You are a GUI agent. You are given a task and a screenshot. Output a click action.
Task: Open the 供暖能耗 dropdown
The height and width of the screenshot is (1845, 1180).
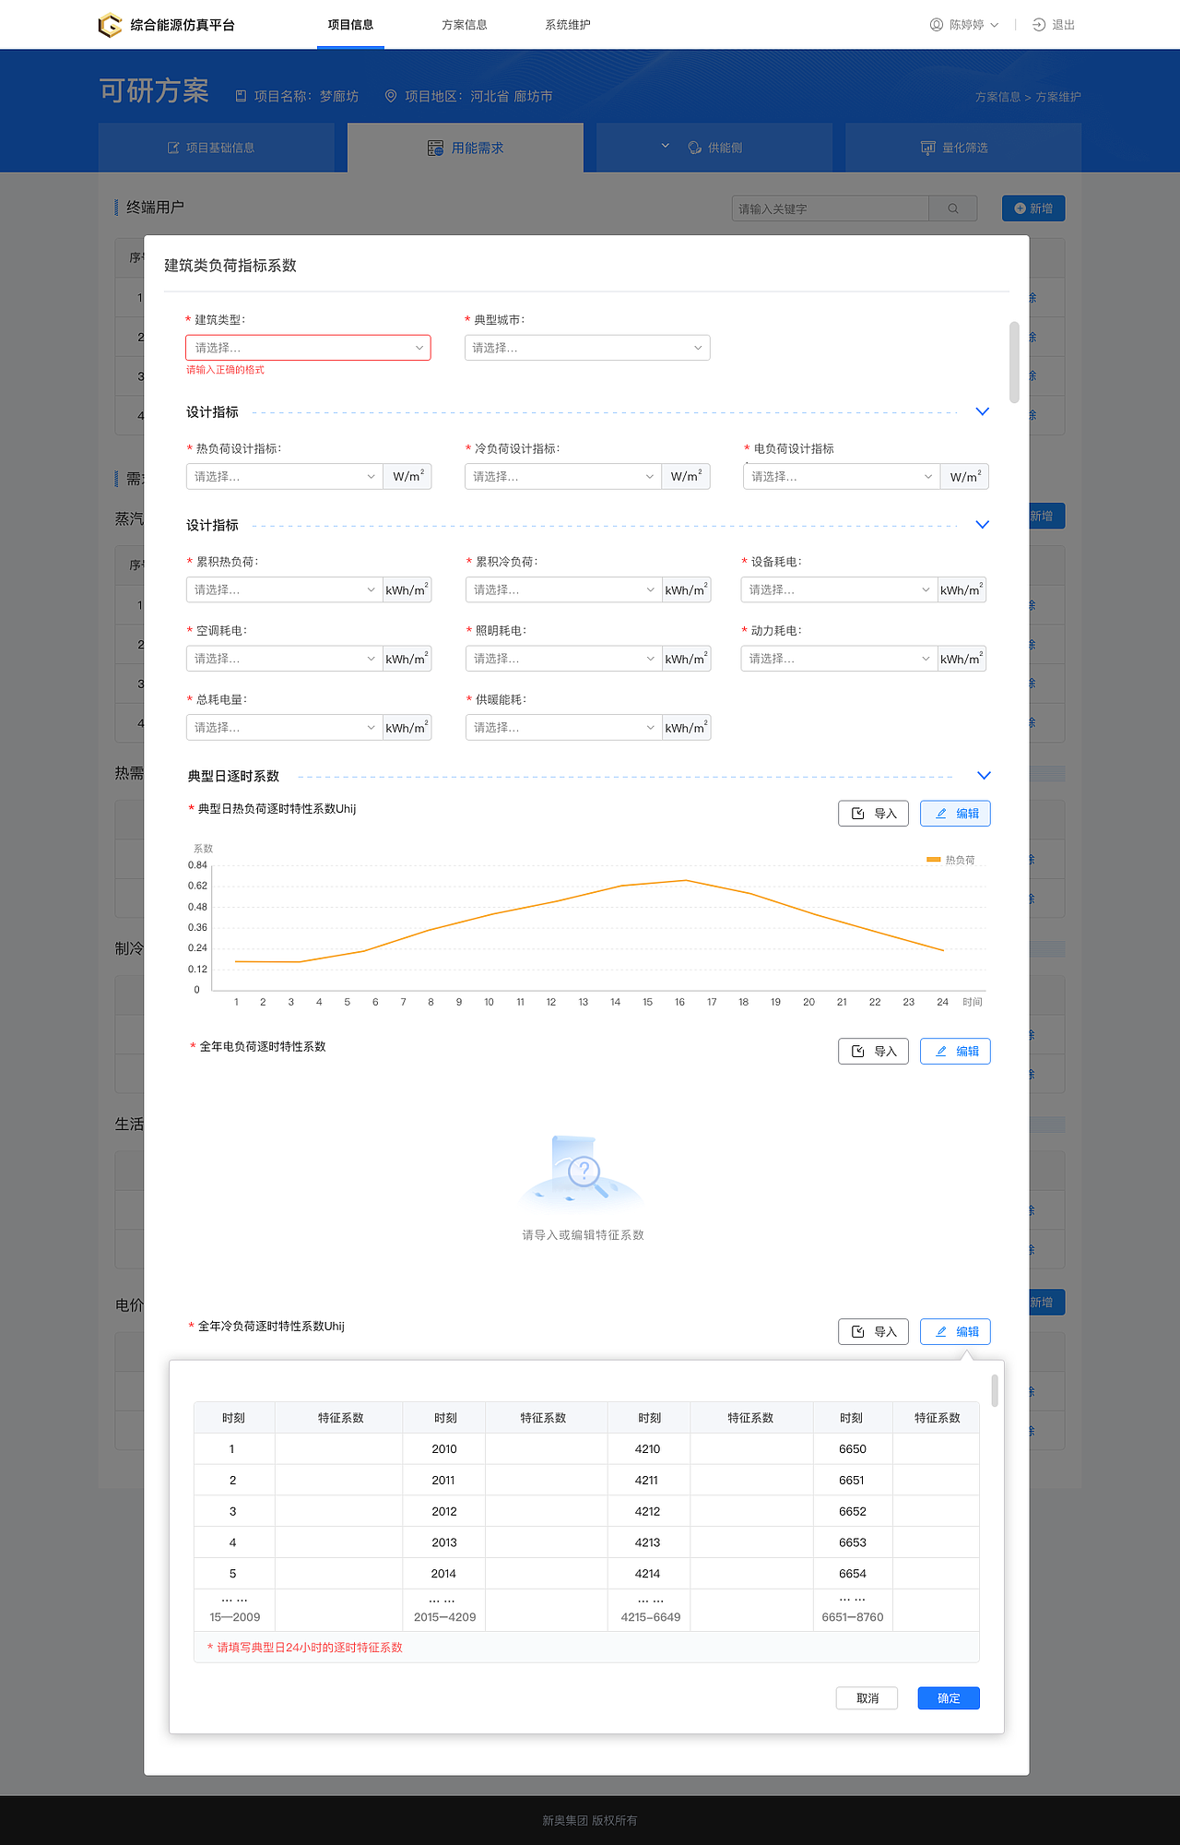click(x=563, y=728)
